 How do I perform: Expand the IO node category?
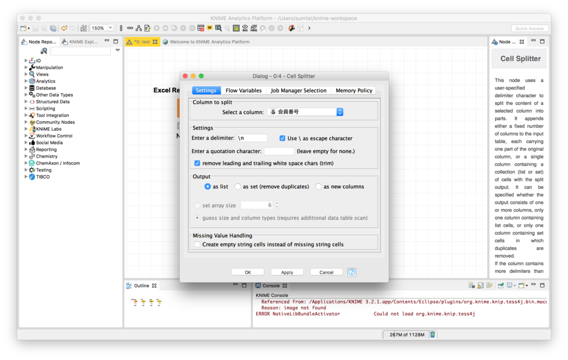pyautogui.click(x=26, y=61)
